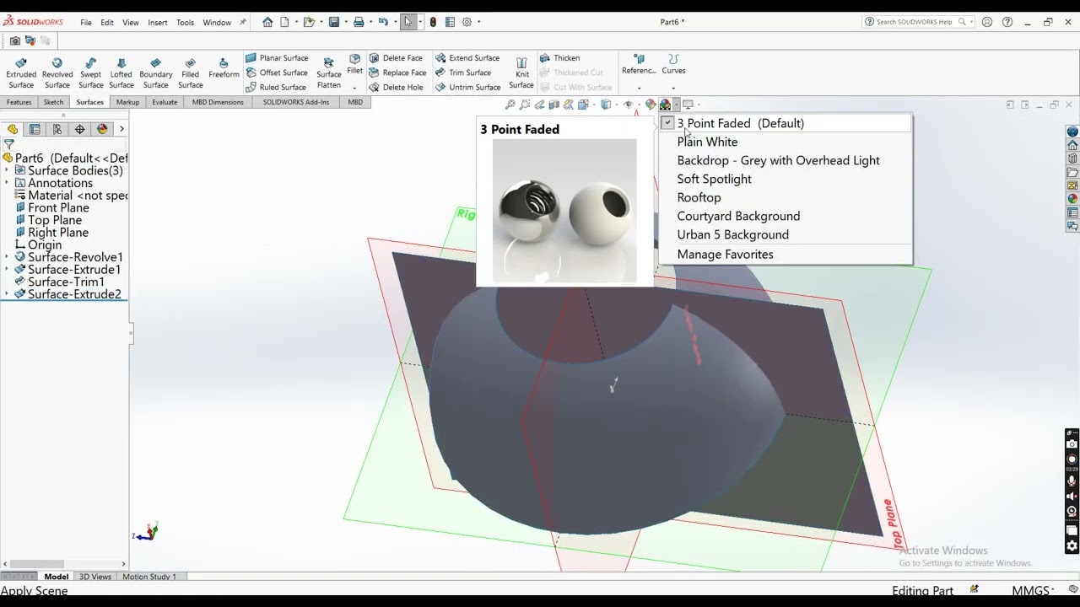Click the Ruled Surface command
The height and width of the screenshot is (607, 1080).
click(276, 87)
